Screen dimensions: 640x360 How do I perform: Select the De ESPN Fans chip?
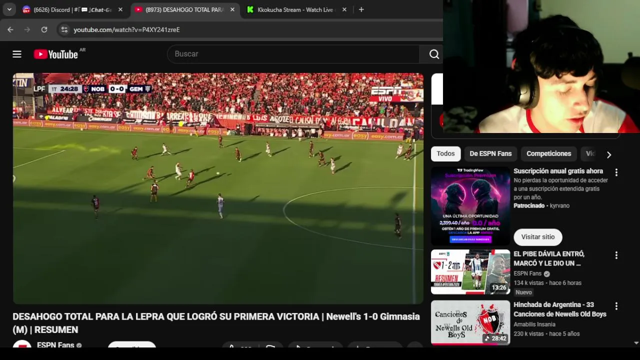(490, 154)
